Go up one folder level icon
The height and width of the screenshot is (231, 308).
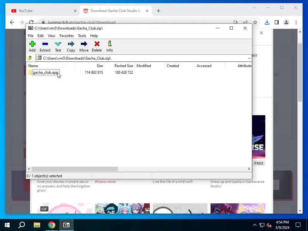point(30,58)
